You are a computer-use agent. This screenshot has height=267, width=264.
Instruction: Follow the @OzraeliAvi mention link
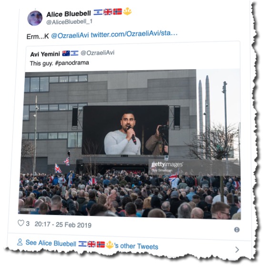tap(70, 36)
